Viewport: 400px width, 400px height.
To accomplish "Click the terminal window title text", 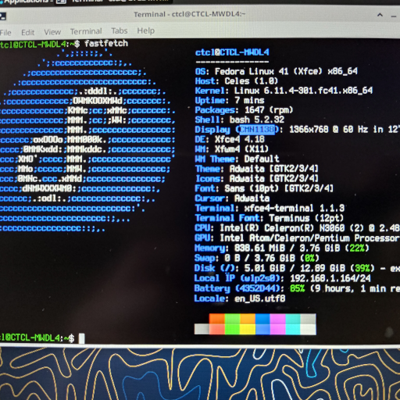I will click(x=190, y=14).
